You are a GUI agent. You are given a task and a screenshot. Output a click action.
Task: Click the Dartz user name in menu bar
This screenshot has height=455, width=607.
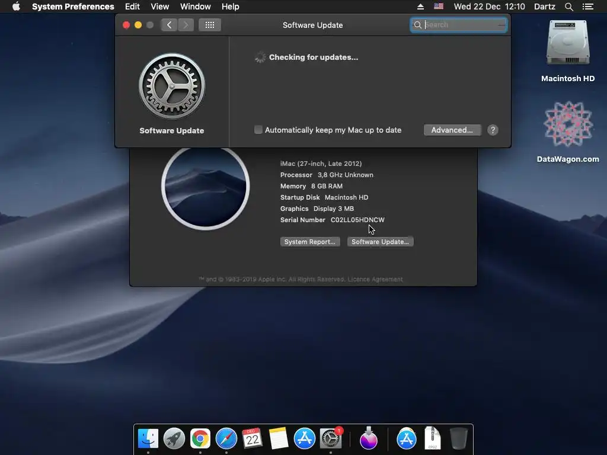545,7
